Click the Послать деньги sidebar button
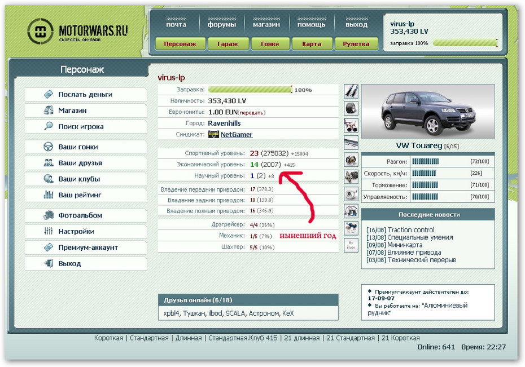Screen dimensions: 525x367 tap(86, 94)
